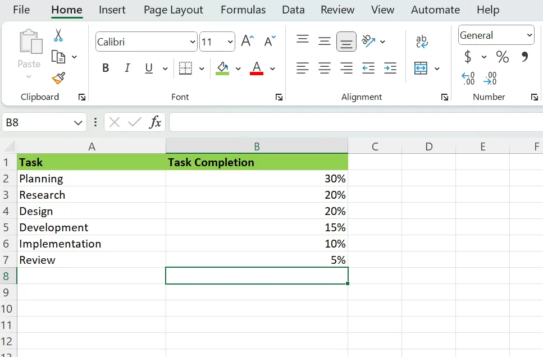543x357 pixels.
Task: Click the formula Cancel X icon
Action: pos(115,122)
